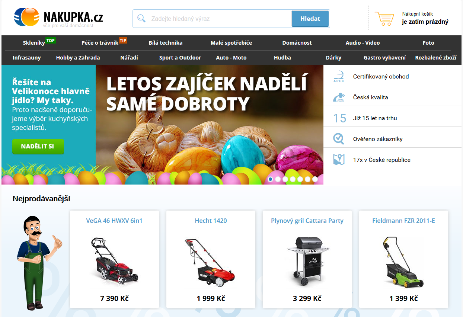463x317 pixels.
Task: Click the green NADĚLIT SI button
Action: (38, 146)
